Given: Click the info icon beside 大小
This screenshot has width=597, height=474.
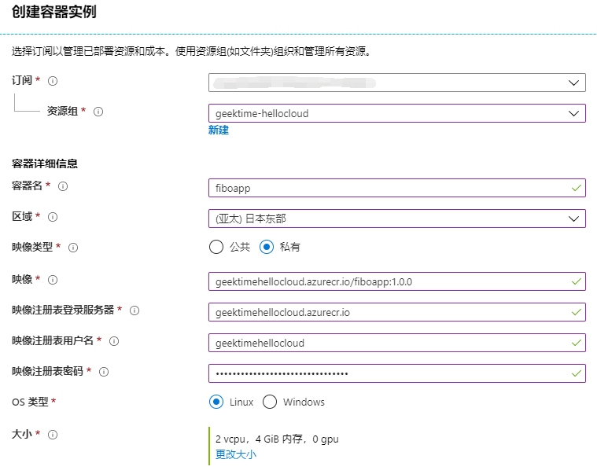Looking at the screenshot, I should [x=53, y=434].
